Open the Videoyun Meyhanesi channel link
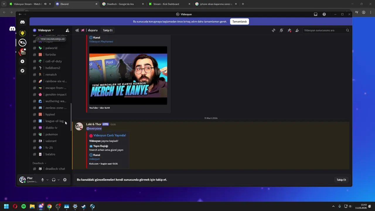375x211 pixels. (101, 42)
